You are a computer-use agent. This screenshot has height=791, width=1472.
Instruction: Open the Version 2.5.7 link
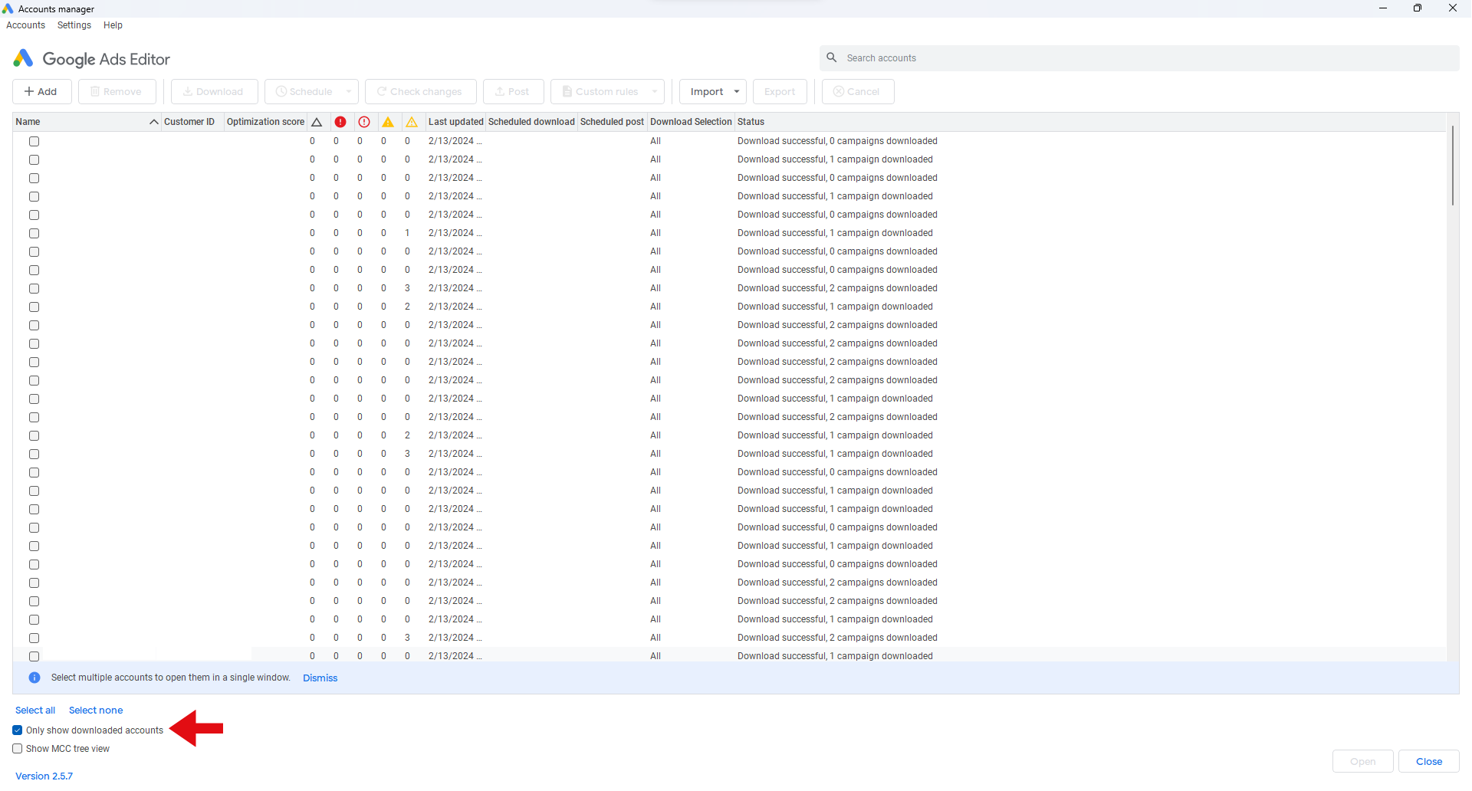click(44, 776)
